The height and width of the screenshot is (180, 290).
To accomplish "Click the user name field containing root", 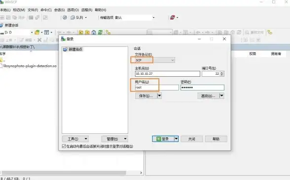I will coord(157,88).
